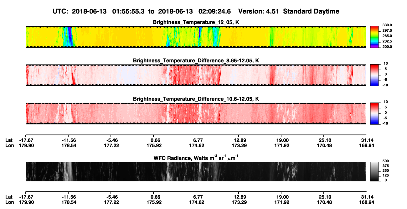Click 'Version: 4.51' in the header
Viewport: 407px width, 209px height.
(x=258, y=11)
